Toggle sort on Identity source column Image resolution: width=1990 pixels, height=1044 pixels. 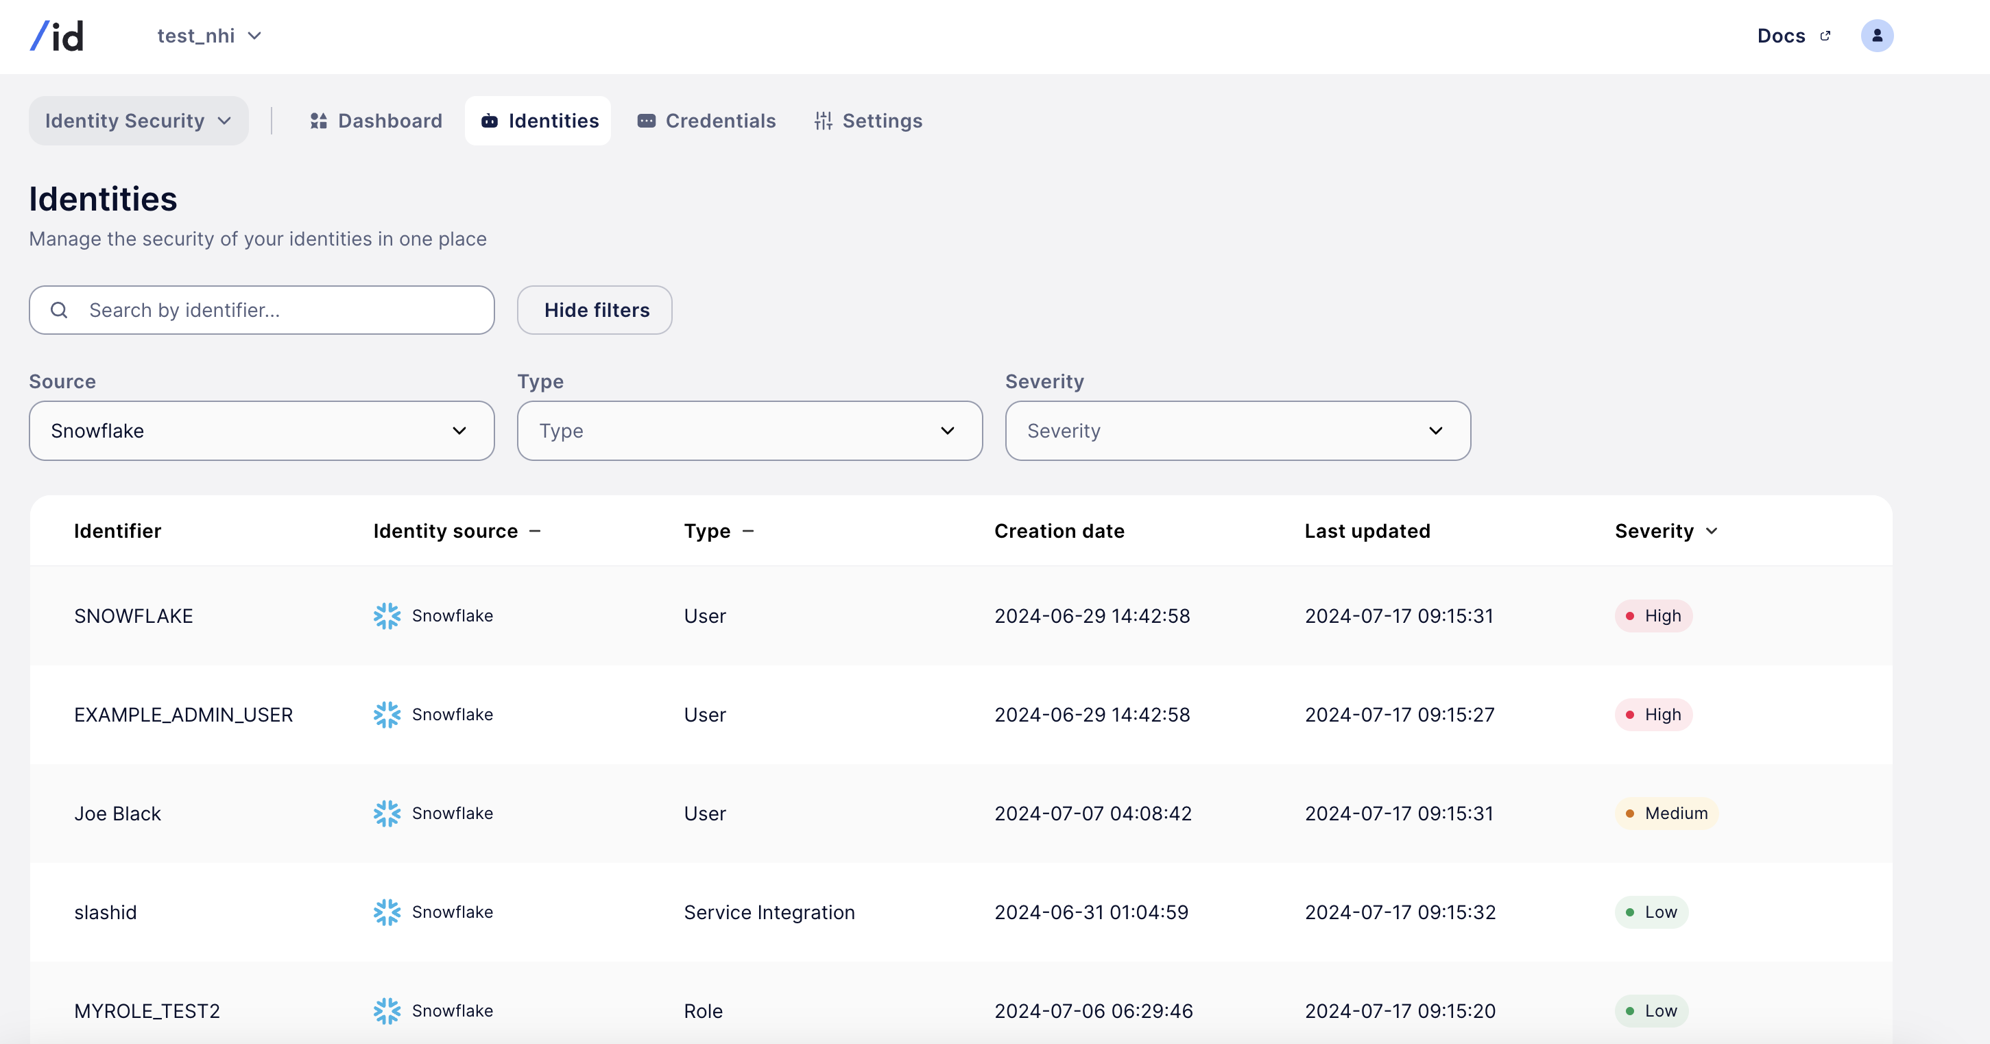point(535,531)
